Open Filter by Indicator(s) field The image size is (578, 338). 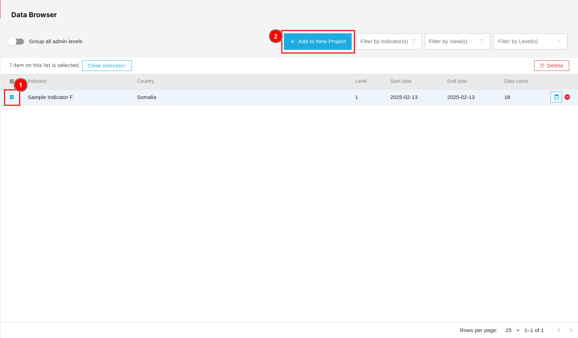point(389,41)
